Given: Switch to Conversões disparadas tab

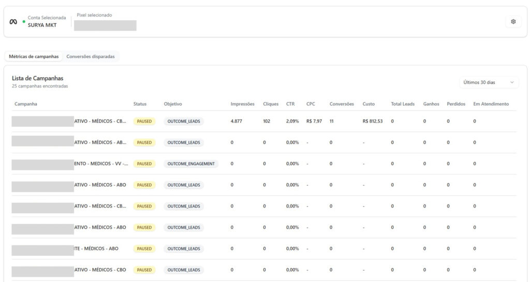Looking at the screenshot, I should pyautogui.click(x=91, y=56).
